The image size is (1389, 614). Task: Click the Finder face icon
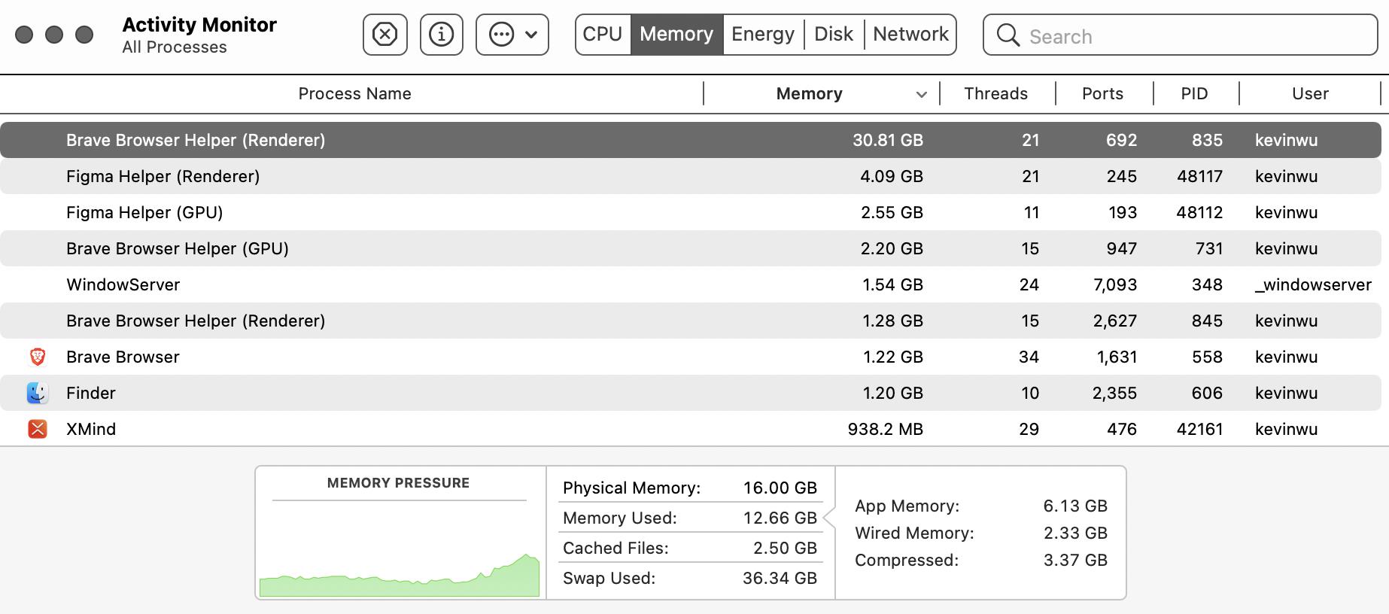pos(38,393)
